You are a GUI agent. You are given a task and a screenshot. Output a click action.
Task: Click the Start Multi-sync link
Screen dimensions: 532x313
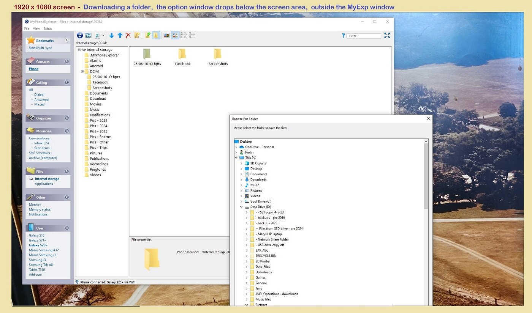coord(40,48)
